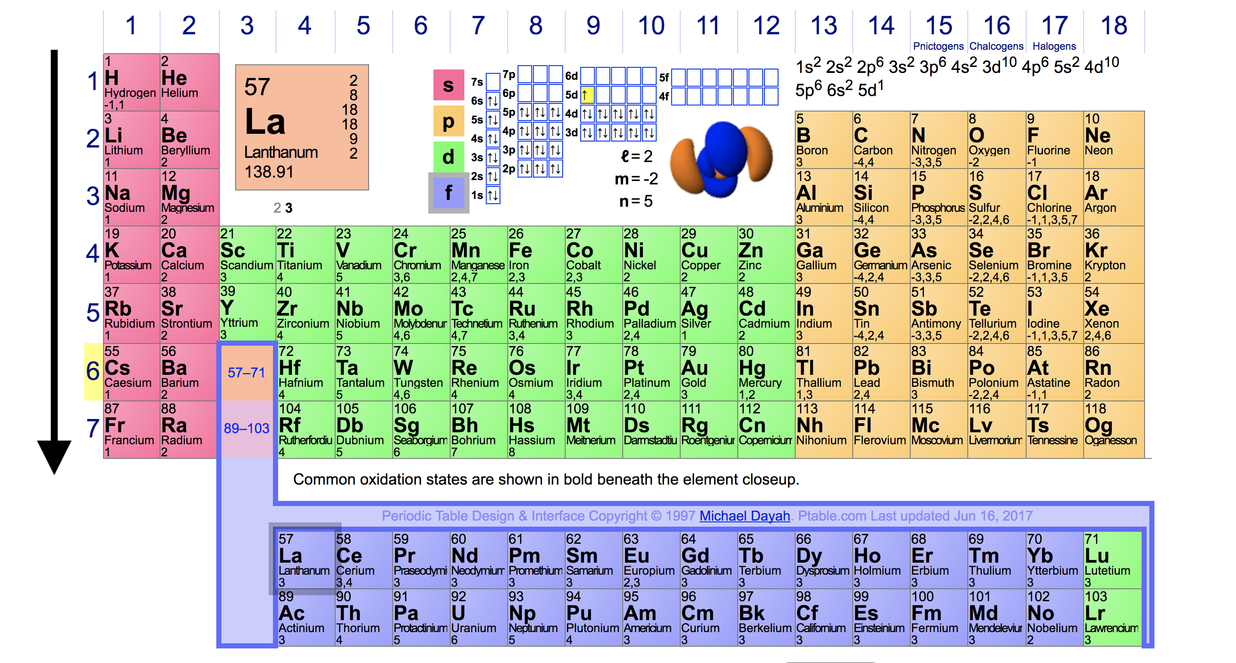Select the Plutonium element cell
The image size is (1236, 663).
pyautogui.click(x=594, y=618)
